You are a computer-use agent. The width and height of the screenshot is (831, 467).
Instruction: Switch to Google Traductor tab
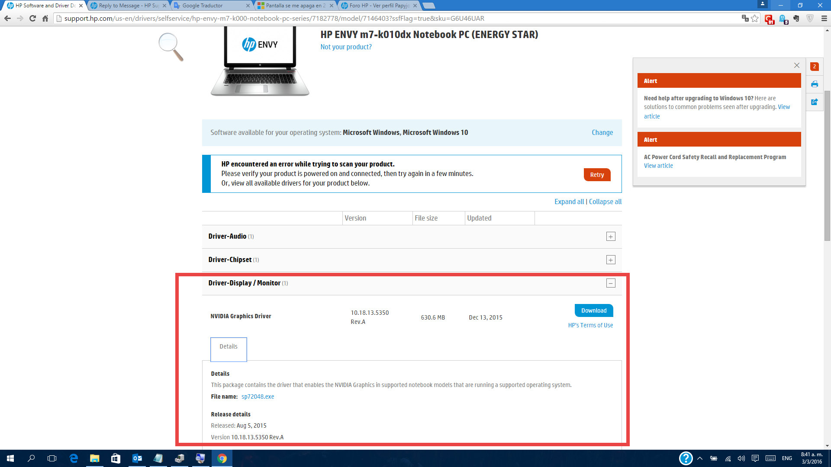pyautogui.click(x=203, y=6)
